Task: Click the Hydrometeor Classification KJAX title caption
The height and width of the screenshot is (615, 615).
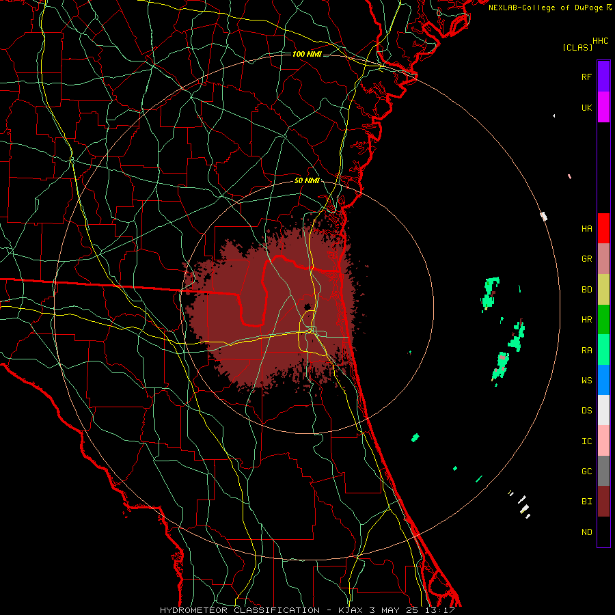Action: click(307, 610)
